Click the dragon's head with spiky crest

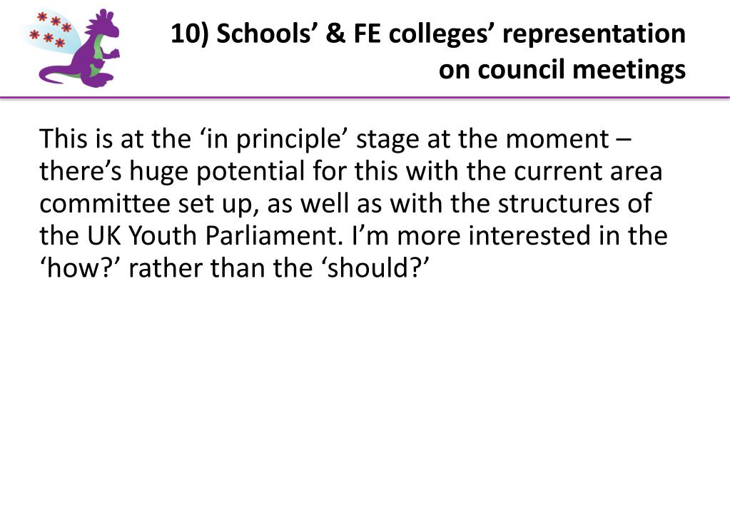[x=103, y=24]
